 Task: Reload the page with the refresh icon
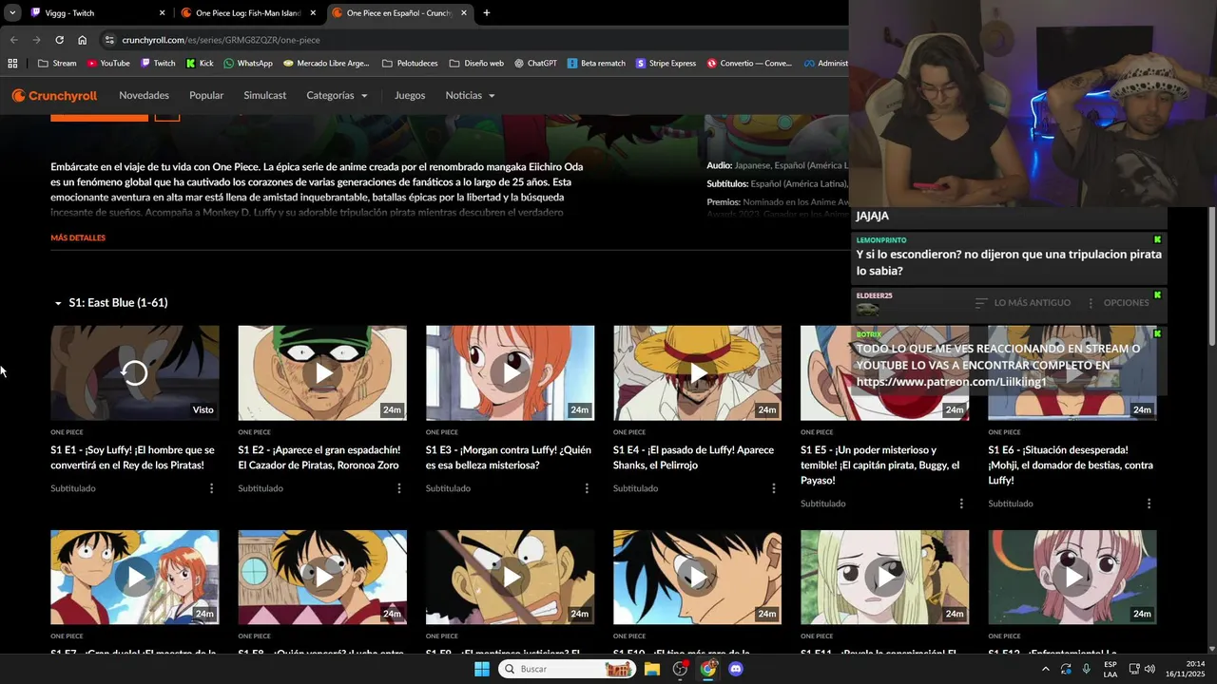pyautogui.click(x=59, y=40)
